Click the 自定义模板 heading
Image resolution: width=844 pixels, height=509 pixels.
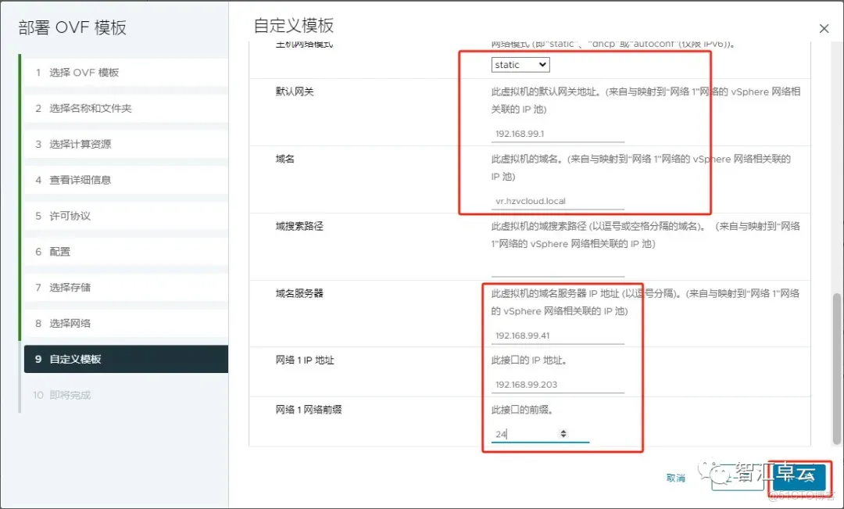click(x=293, y=25)
